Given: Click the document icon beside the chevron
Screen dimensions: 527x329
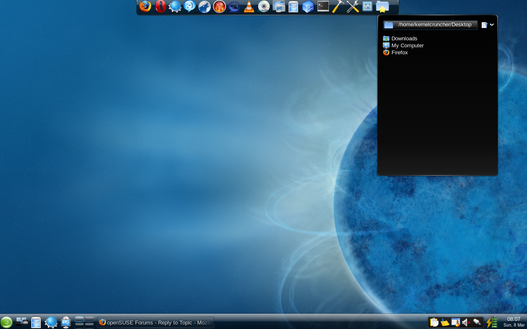Looking at the screenshot, I should click(x=484, y=25).
